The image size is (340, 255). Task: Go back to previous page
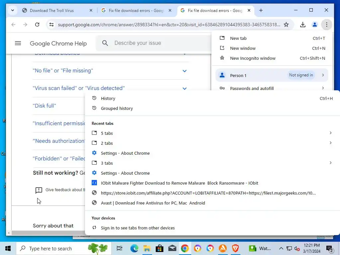coord(13,25)
